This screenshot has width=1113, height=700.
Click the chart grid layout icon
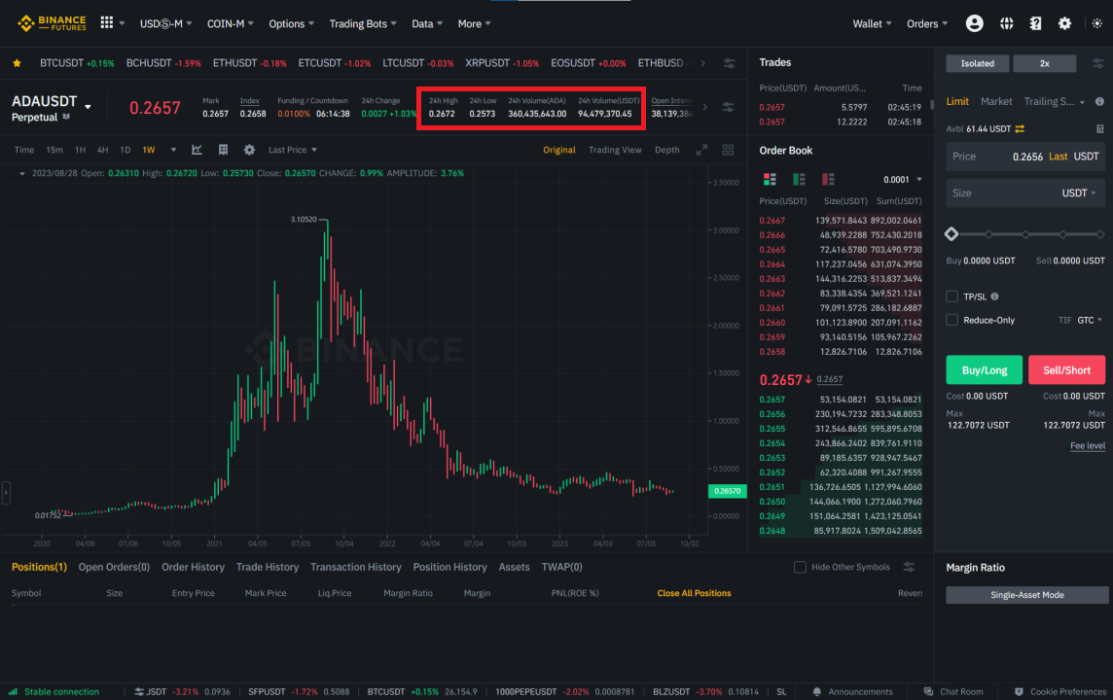tap(223, 150)
